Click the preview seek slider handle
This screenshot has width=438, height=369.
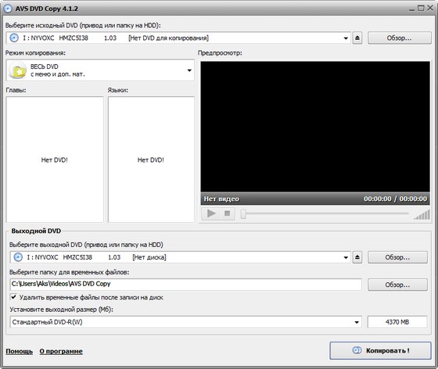pyautogui.click(x=243, y=214)
